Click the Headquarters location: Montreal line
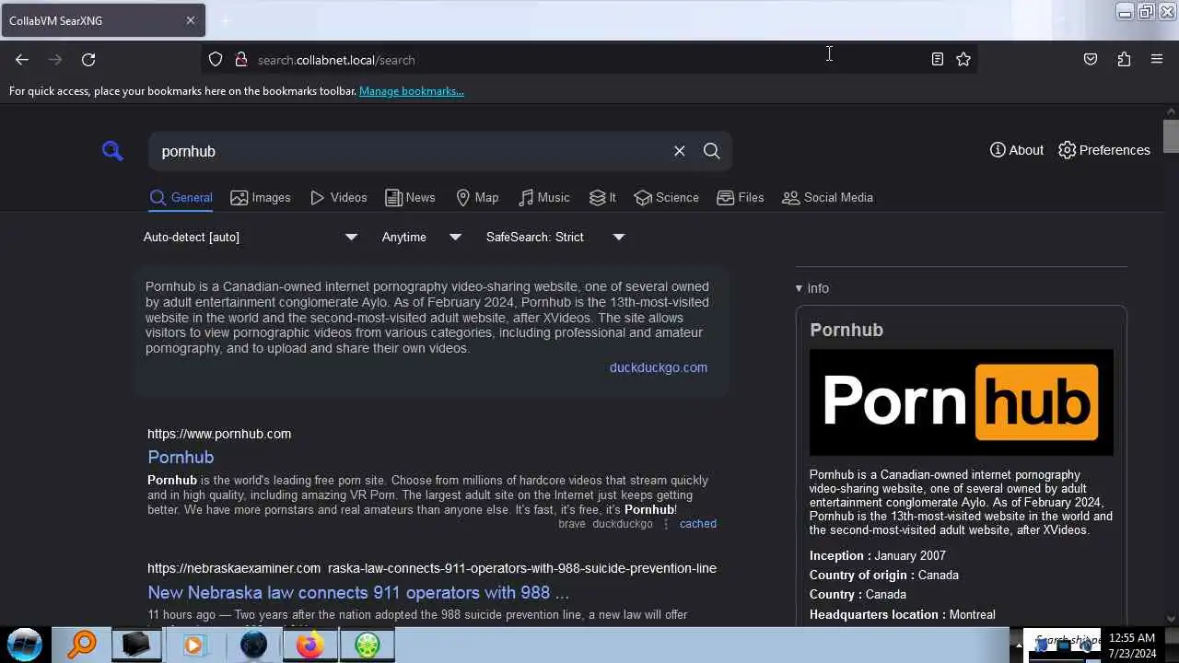Viewport: 1179px width, 663px height. coord(903,614)
